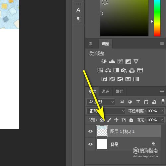Add a Threshold adjustment
166x166 pixels.
click(x=120, y=79)
